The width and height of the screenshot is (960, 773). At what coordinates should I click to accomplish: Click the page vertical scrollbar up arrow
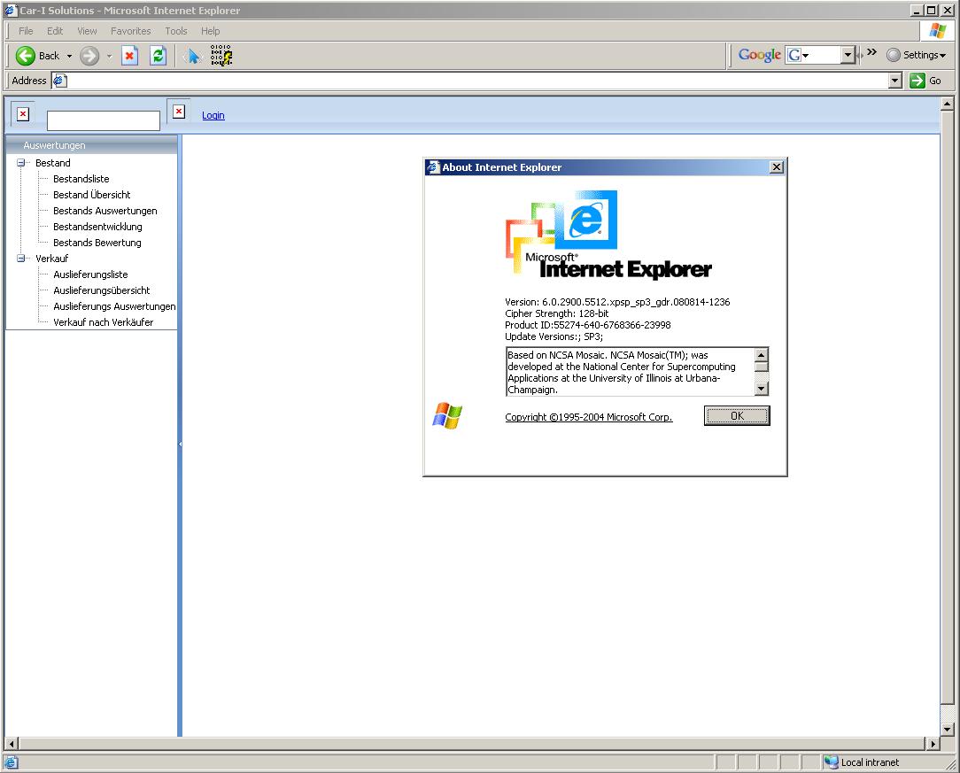(x=947, y=104)
